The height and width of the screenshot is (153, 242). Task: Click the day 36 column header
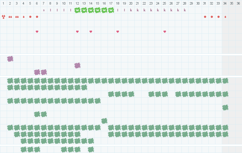(238, 3)
